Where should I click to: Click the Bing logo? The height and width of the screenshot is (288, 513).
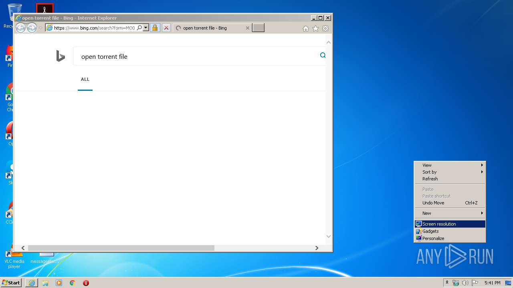click(x=61, y=56)
